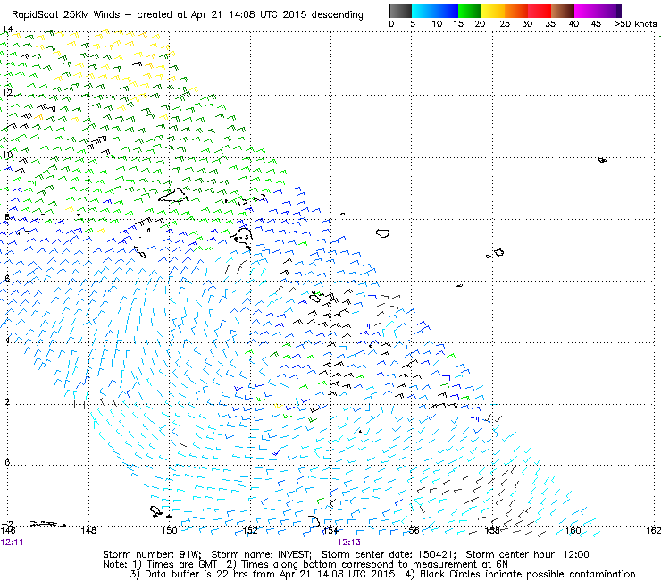
Task: Click the 'Black Circles indicate possible contamination' note
Action: click(528, 574)
